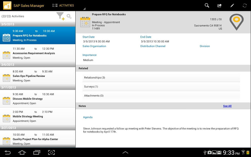The width and height of the screenshot is (251, 157).
Task: Click 1303 J St address text
Action: (x=216, y=19)
